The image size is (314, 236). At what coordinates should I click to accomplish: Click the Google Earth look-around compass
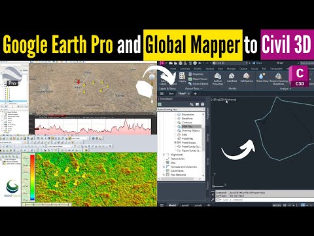(152, 77)
